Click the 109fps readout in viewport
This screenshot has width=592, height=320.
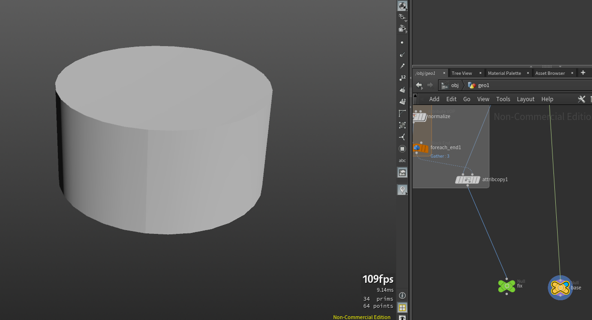378,279
